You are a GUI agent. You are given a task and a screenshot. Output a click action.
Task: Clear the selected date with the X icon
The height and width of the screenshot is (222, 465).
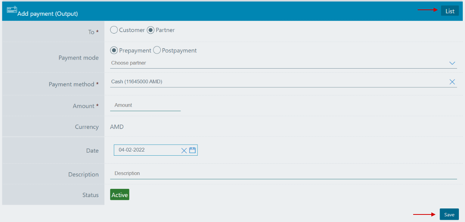pos(184,150)
